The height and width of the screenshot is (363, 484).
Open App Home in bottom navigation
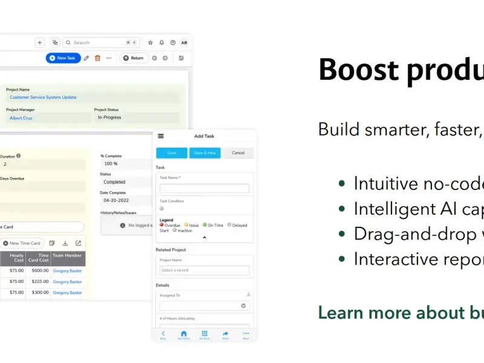pyautogui.click(x=184, y=335)
